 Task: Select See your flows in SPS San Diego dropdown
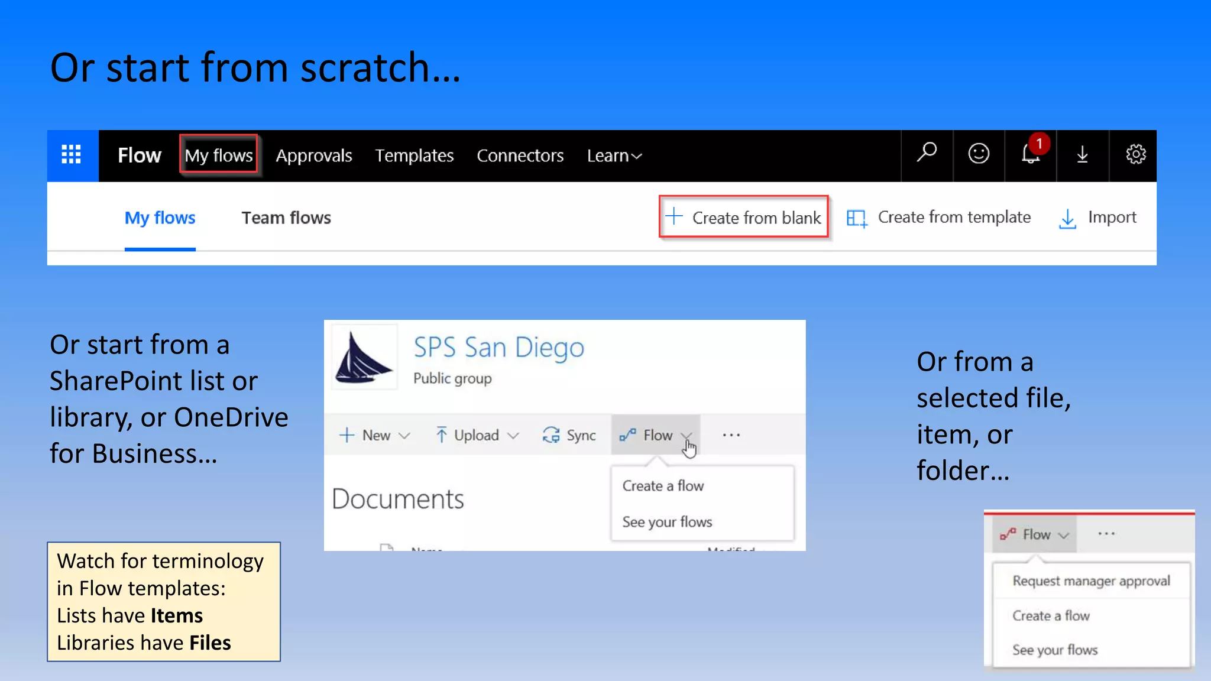click(667, 522)
